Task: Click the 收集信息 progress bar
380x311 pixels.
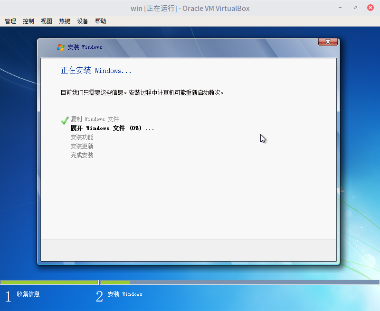Action: point(49,282)
